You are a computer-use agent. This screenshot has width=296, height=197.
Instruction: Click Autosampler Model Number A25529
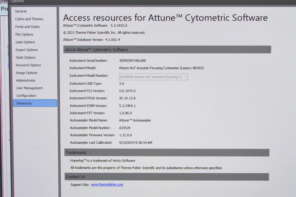(125, 128)
